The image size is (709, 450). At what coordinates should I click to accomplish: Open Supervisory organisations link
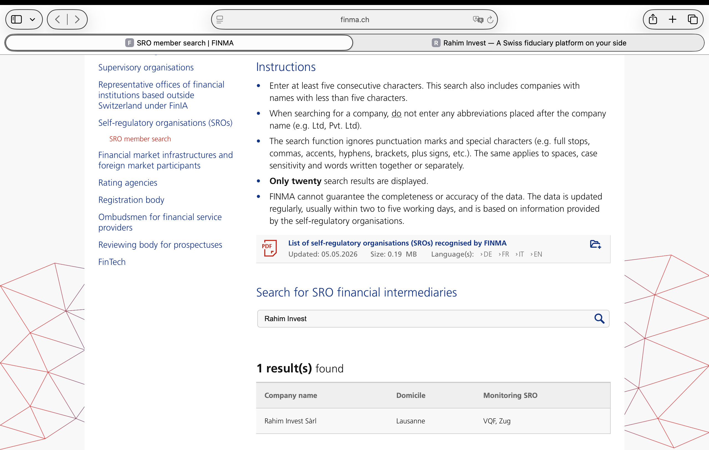[x=146, y=67]
